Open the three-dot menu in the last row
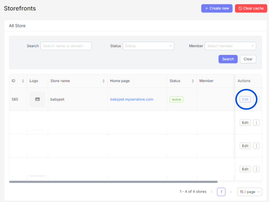269x202 pixels. point(256,169)
